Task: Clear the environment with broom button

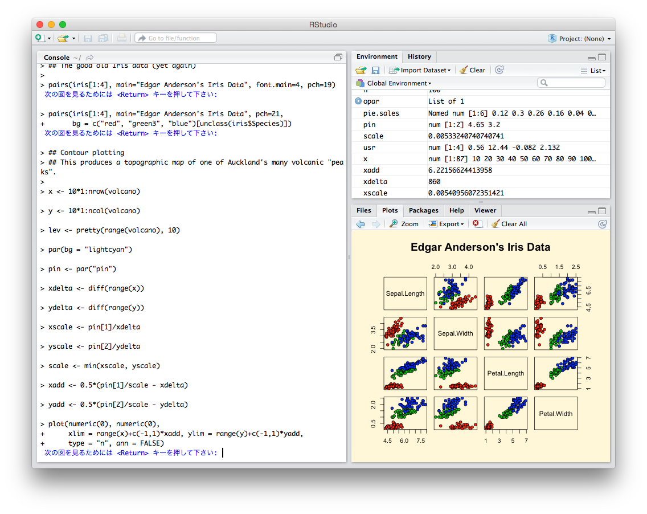Action: [473, 70]
